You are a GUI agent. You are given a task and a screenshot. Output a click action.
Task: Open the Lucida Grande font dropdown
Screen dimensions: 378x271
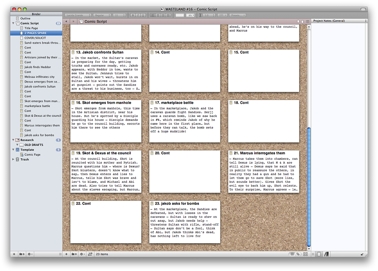(x=77, y=15)
